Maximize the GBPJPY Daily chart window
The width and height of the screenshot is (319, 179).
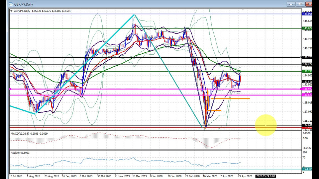[x=300, y=4]
